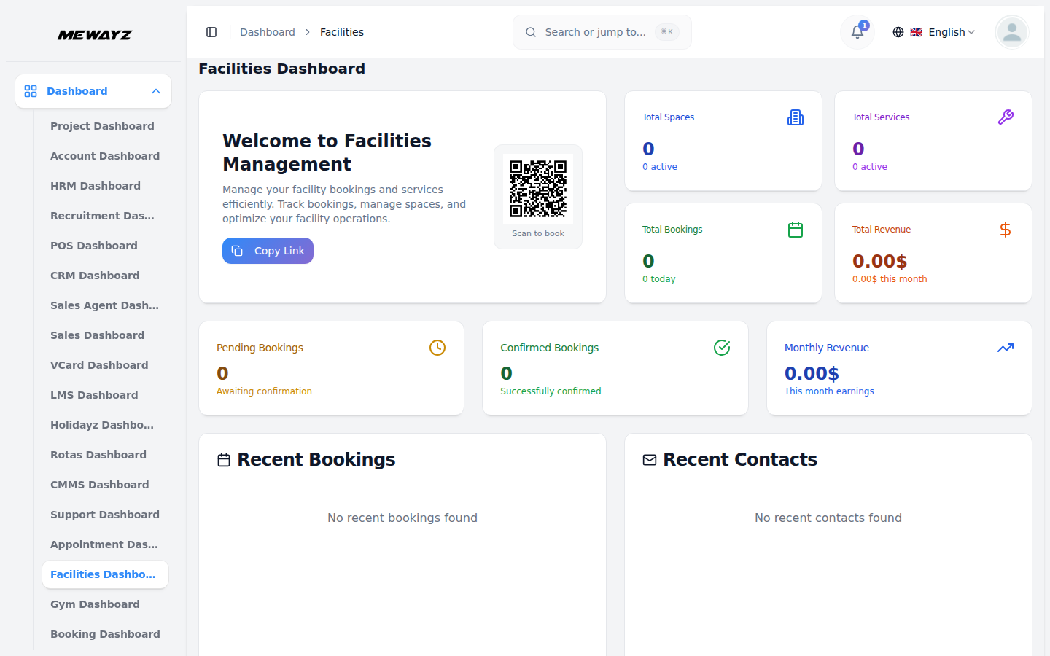Click the checkmark icon on Confirmed Bookings
The image size is (1050, 656).
click(722, 348)
